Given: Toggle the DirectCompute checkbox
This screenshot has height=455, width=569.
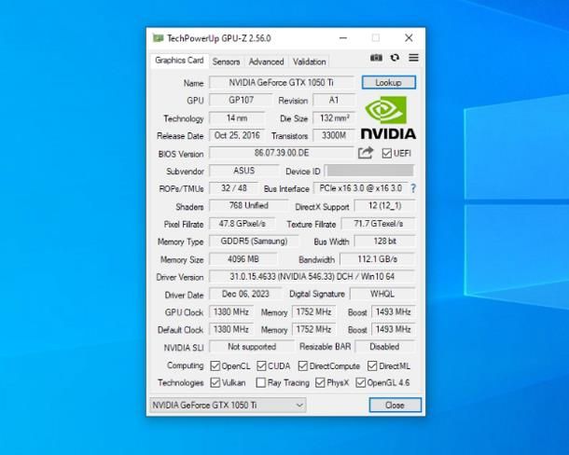Looking at the screenshot, I should [x=303, y=365].
